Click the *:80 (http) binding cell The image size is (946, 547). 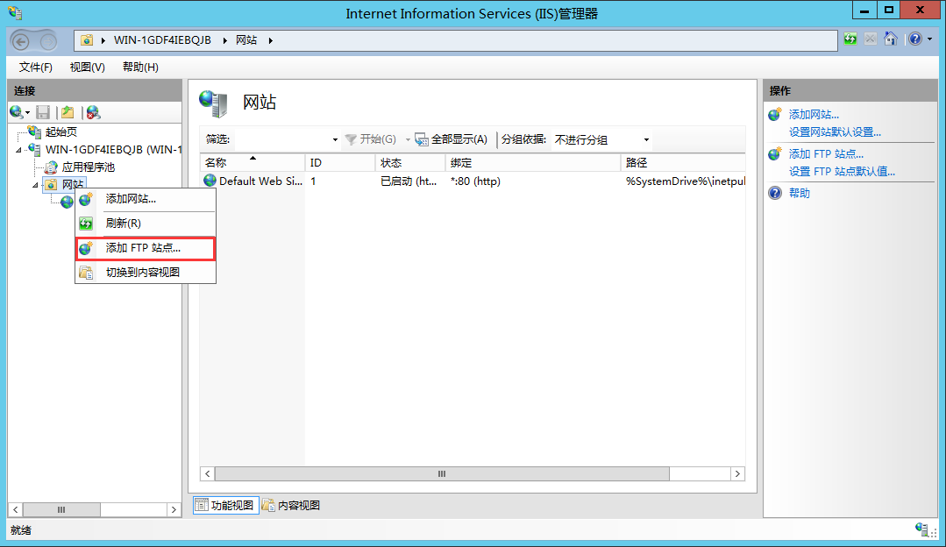(x=475, y=181)
